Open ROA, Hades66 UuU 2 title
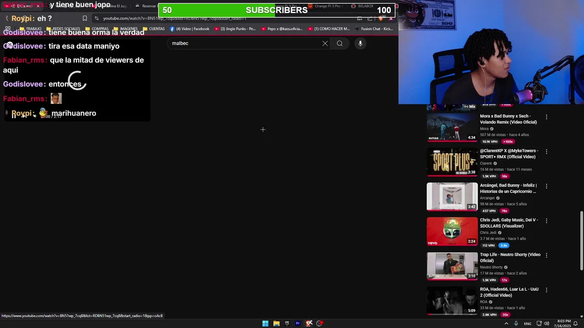 [509, 292]
